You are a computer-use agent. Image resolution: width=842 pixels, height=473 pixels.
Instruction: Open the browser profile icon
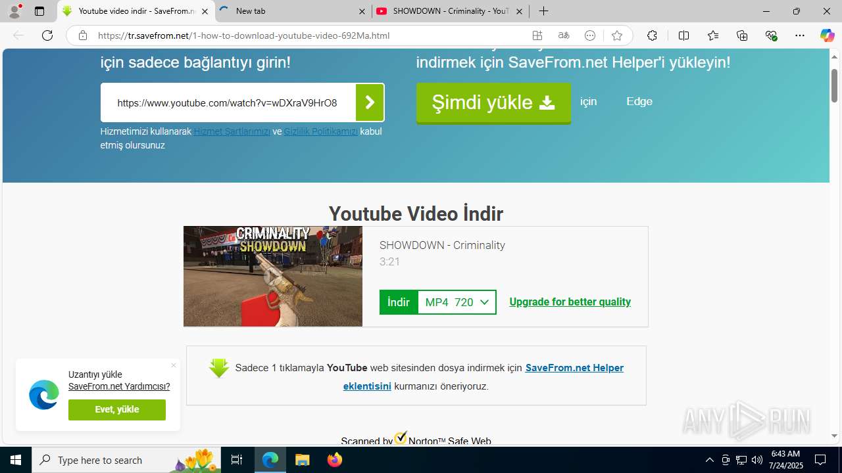(14, 11)
